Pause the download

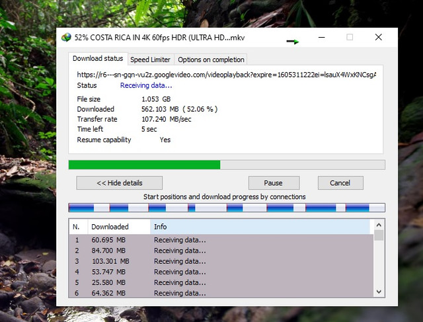click(274, 182)
